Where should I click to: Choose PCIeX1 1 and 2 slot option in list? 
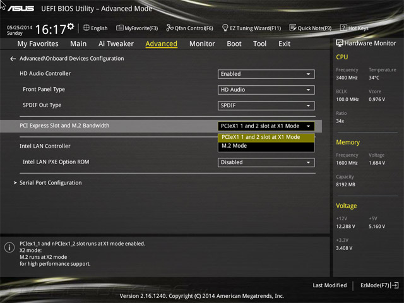[266, 138]
